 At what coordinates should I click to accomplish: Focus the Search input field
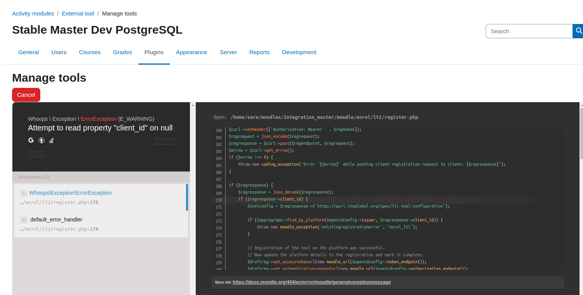click(x=529, y=31)
